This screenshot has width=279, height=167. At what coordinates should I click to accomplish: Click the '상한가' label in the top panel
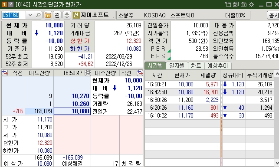80,41
